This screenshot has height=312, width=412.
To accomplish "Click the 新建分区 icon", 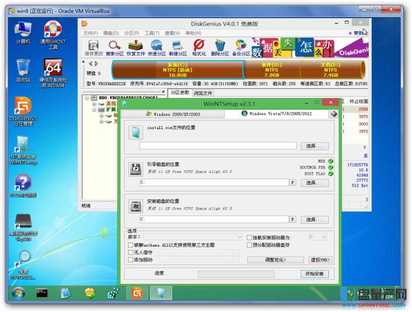I will point(178,46).
